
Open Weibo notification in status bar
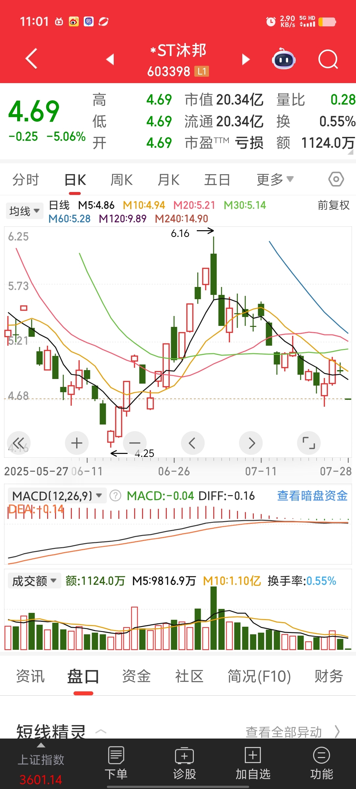[x=74, y=22]
